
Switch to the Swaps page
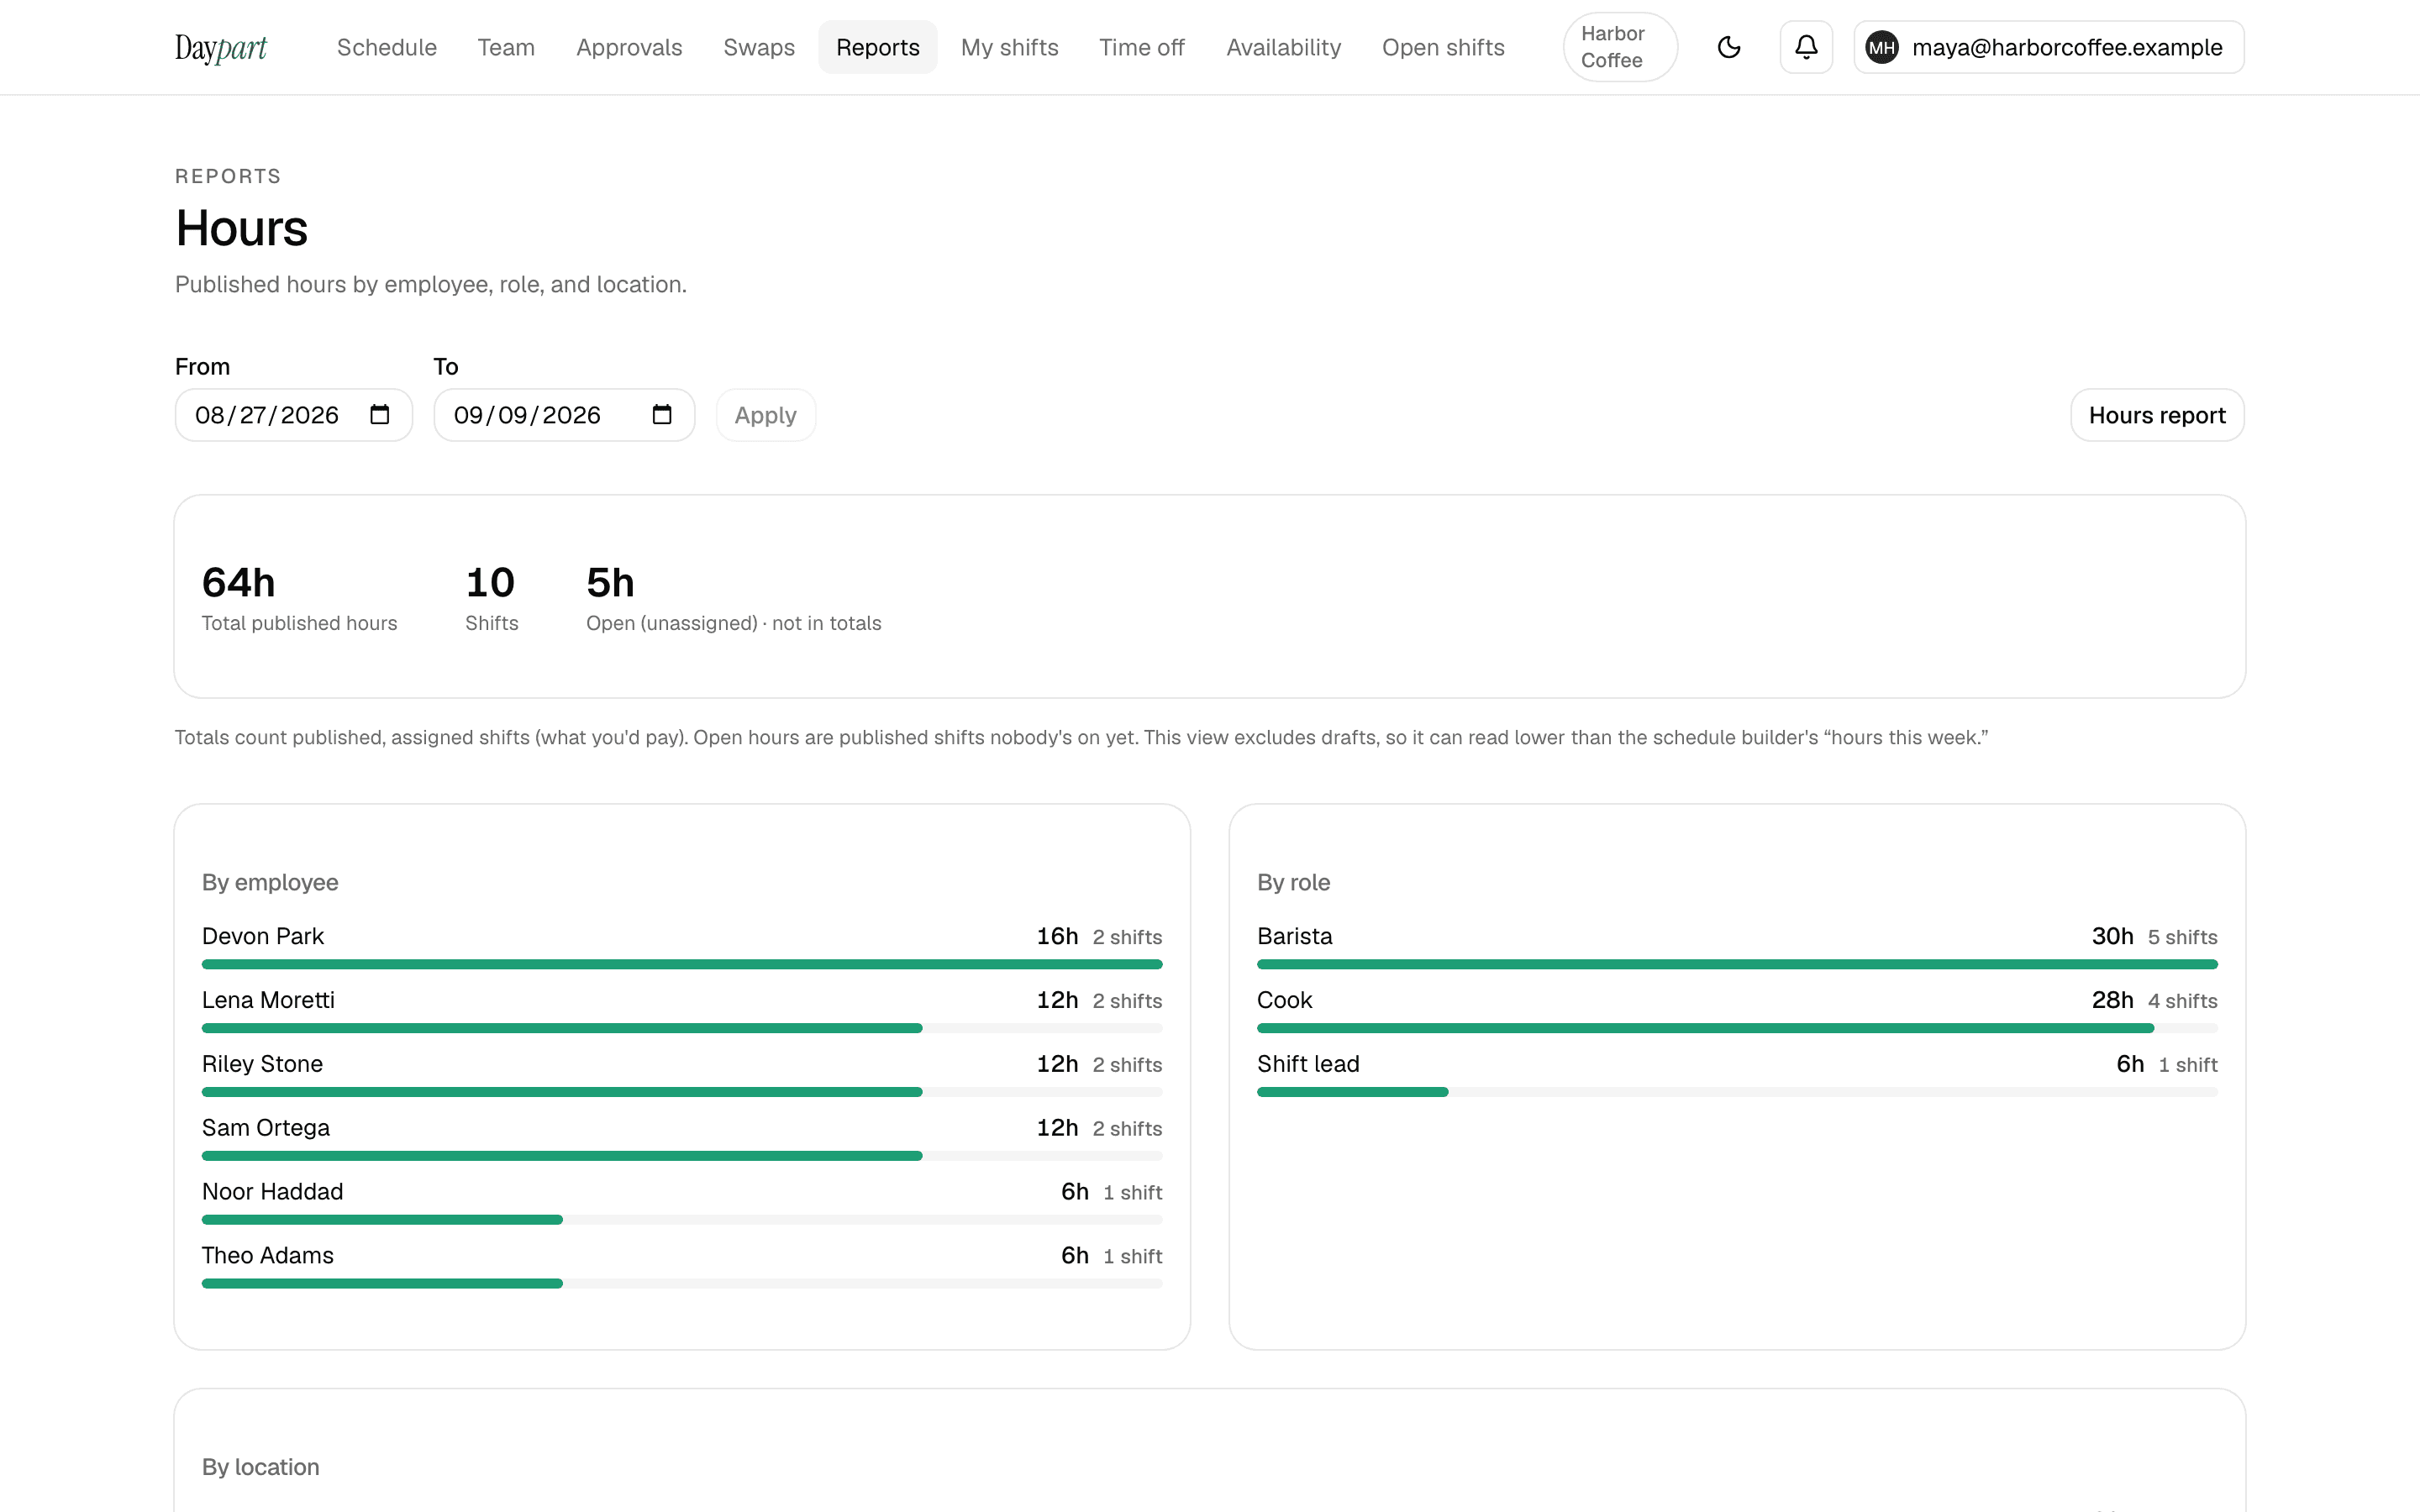[759, 47]
